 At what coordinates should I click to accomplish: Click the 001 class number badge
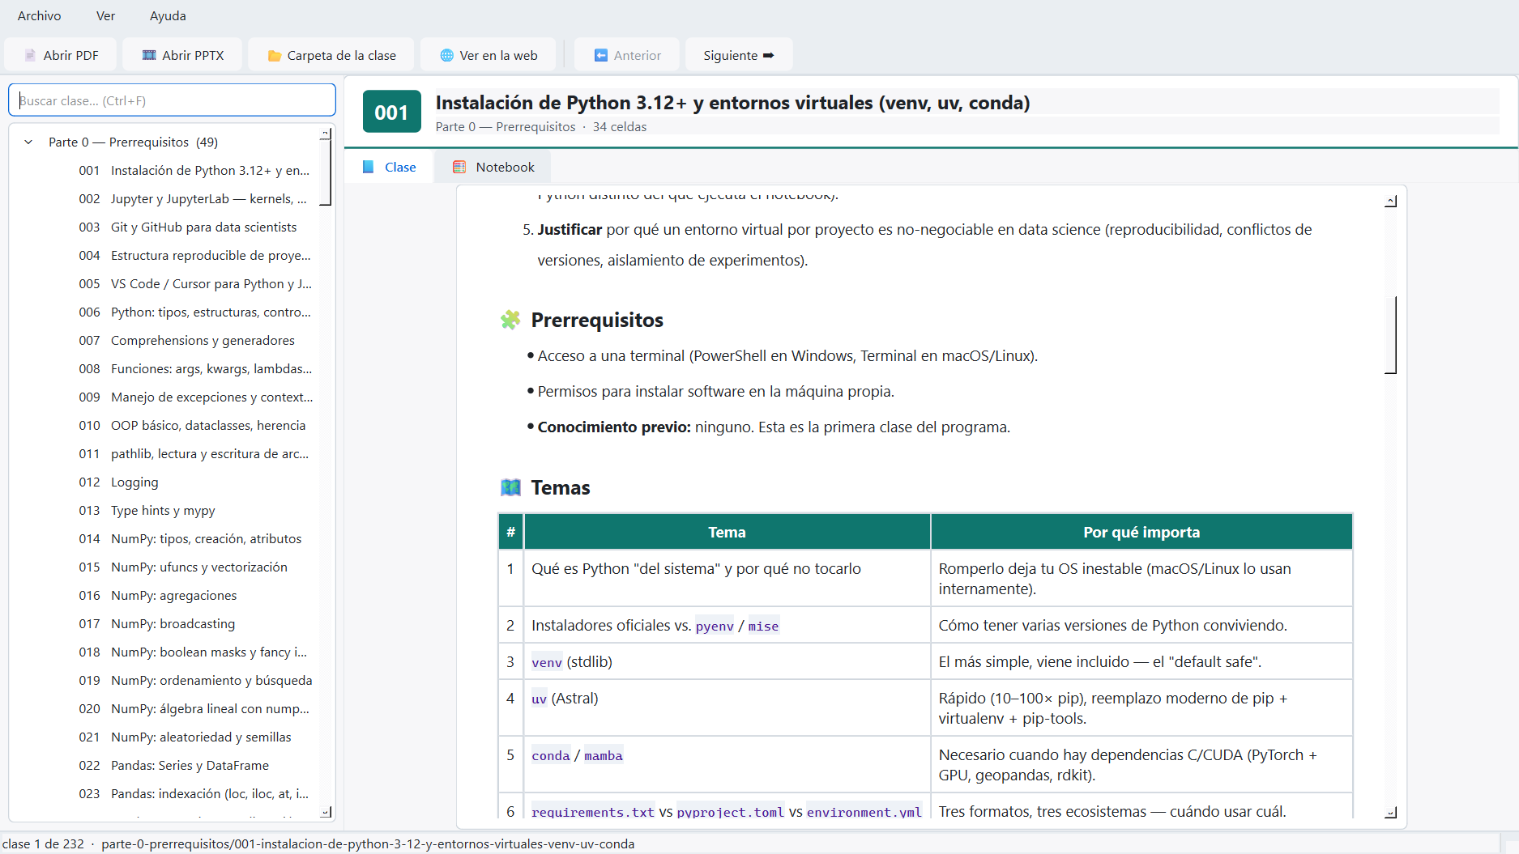coord(392,112)
